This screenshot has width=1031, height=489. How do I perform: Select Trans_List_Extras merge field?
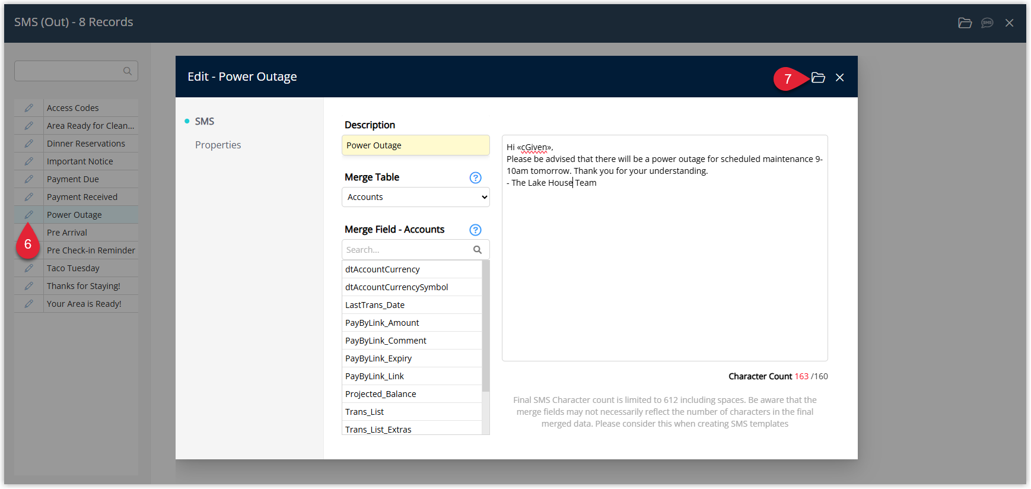[412, 428]
